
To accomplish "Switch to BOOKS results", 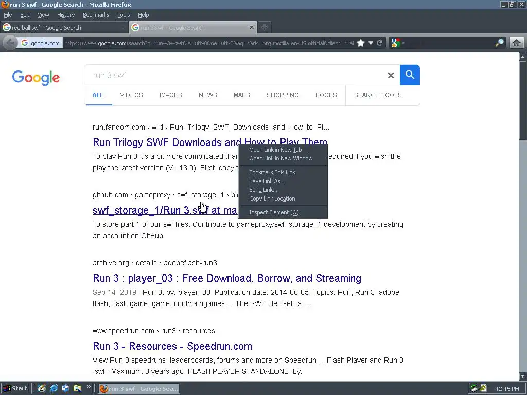I will (x=326, y=95).
